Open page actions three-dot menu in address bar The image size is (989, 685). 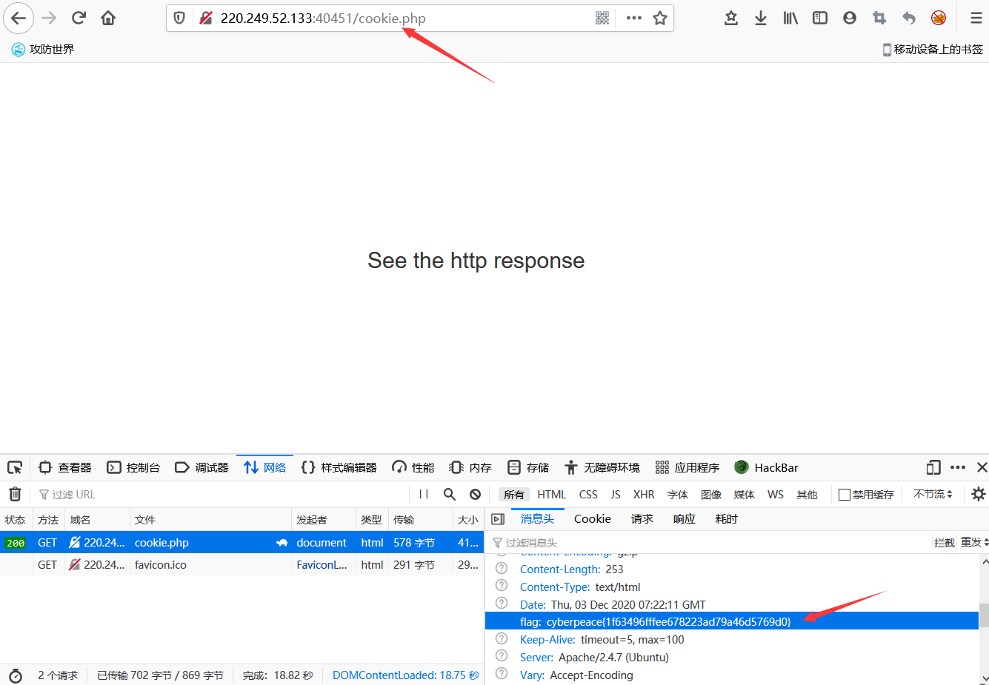click(x=633, y=19)
